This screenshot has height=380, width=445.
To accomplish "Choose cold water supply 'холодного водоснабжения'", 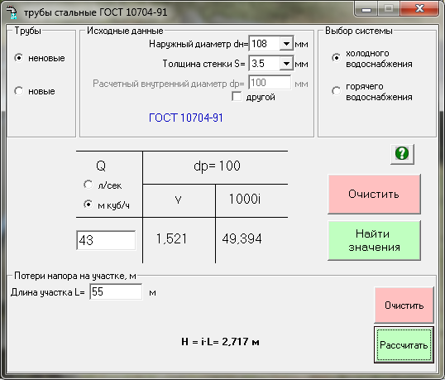I will [x=337, y=58].
